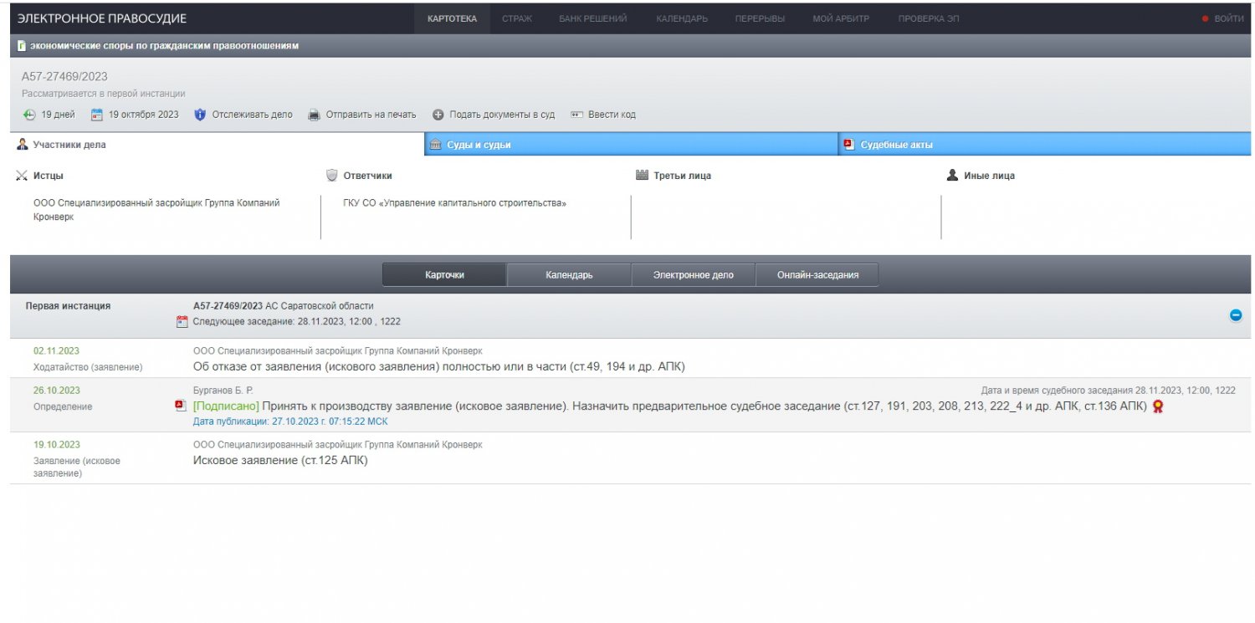Viewport: 1255px width, 623px height.
Task: Click the Третьи лица icon
Action: pos(643,175)
